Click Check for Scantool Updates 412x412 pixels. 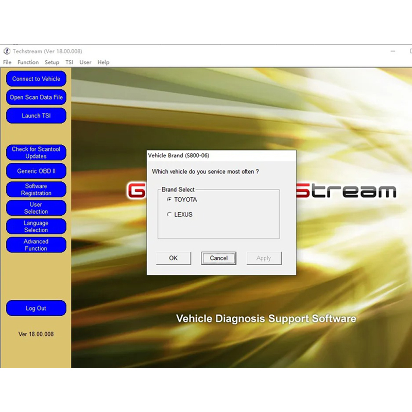click(36, 152)
